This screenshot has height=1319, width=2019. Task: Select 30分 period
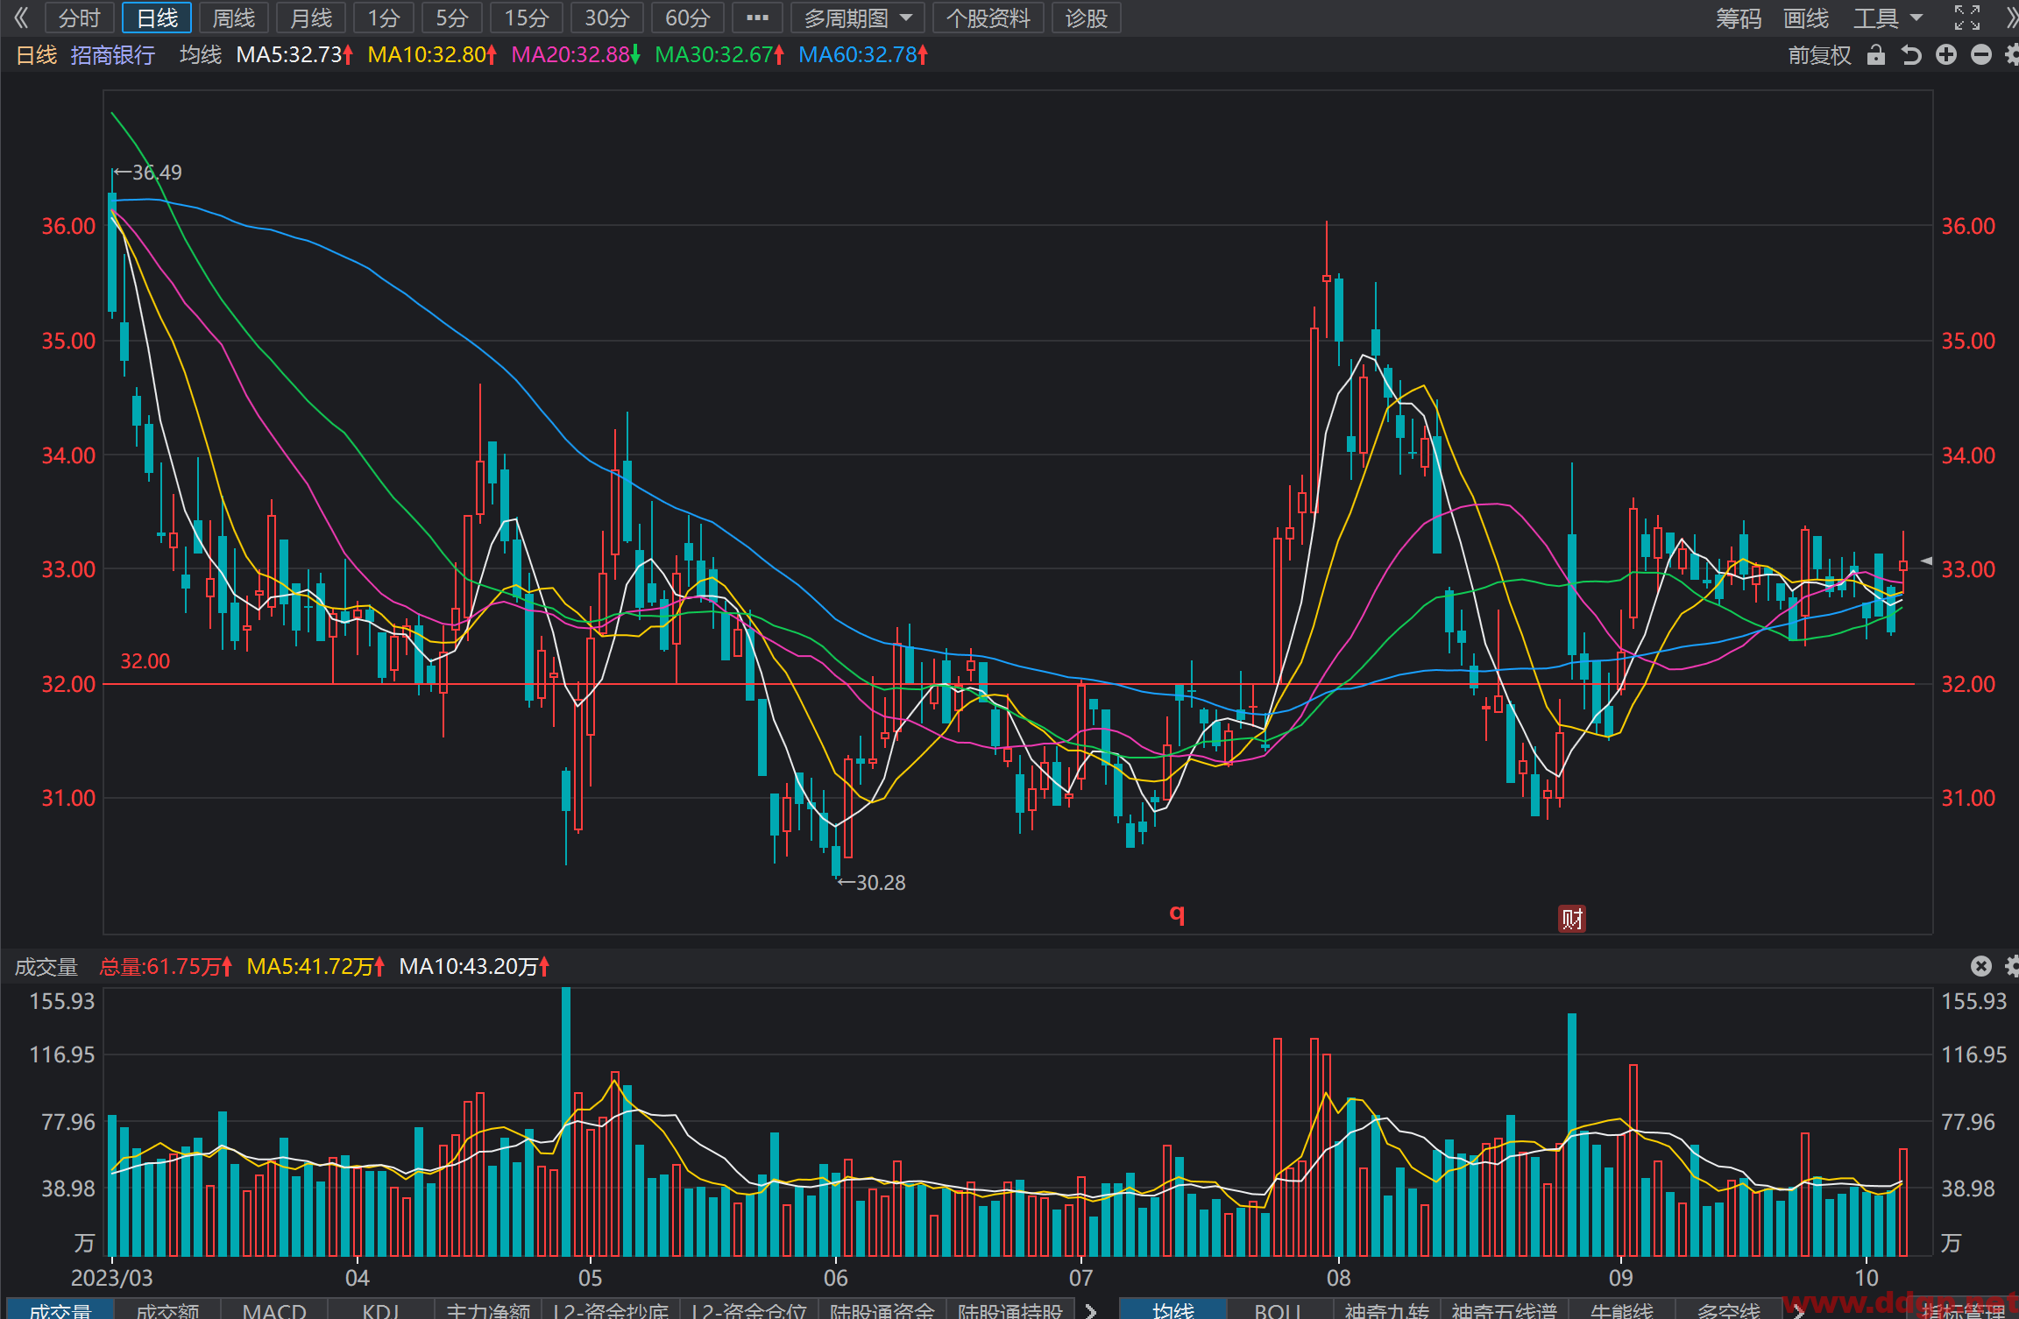(x=607, y=18)
